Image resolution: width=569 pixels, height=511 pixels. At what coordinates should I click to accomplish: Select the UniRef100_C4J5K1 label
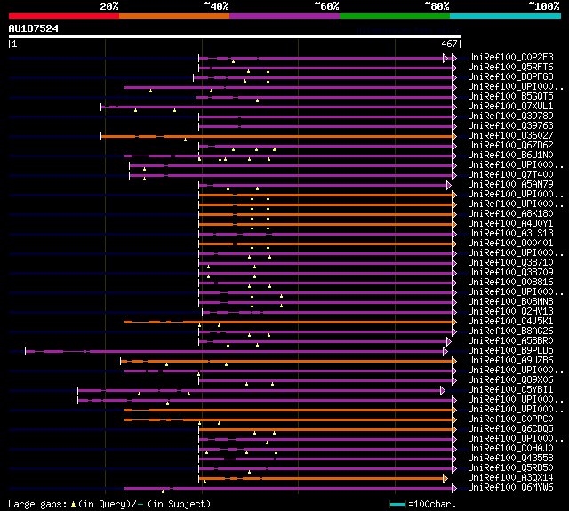(510, 322)
